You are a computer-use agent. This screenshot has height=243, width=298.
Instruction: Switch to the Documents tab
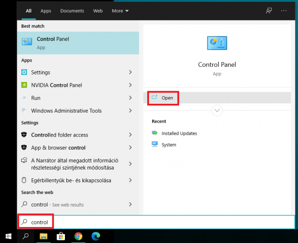72,11
